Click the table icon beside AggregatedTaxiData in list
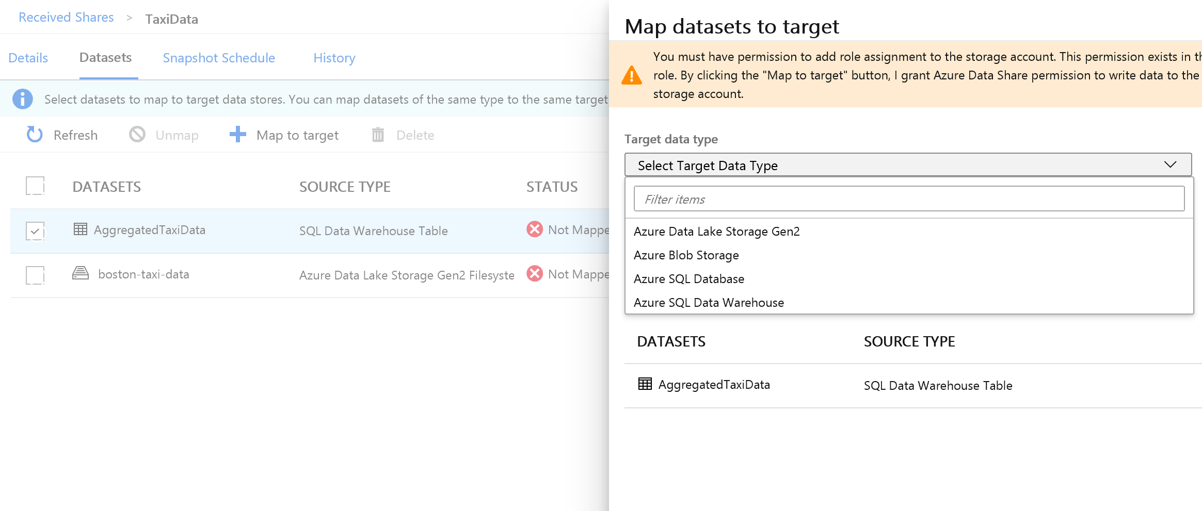 tap(81, 229)
